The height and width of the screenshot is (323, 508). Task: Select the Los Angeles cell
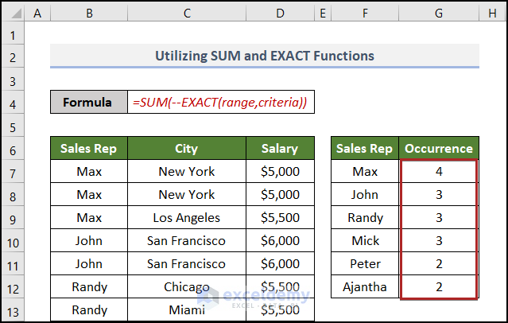click(x=186, y=217)
